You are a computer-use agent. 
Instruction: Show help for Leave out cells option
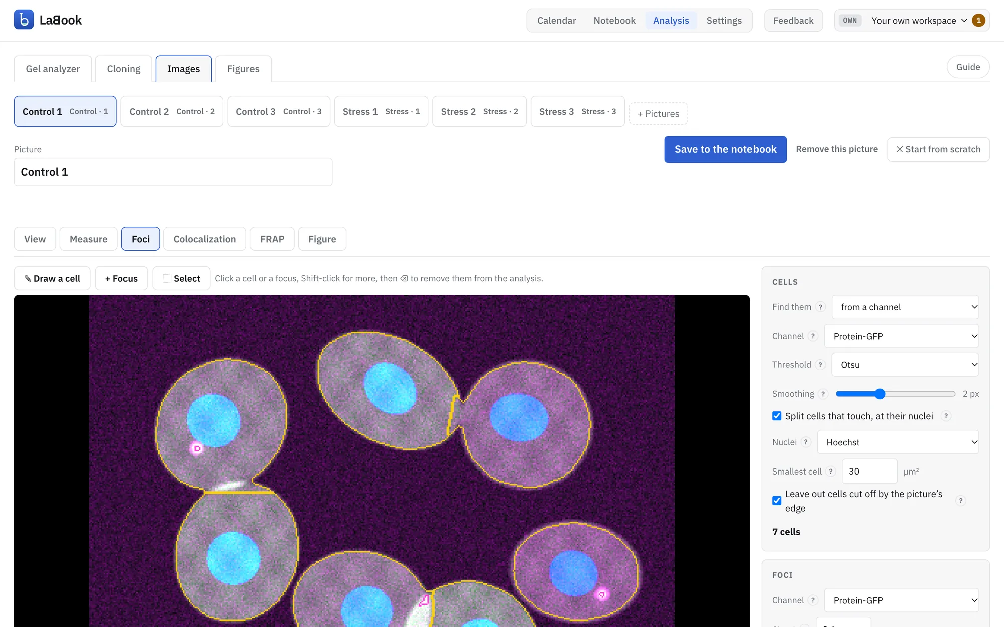pyautogui.click(x=960, y=501)
